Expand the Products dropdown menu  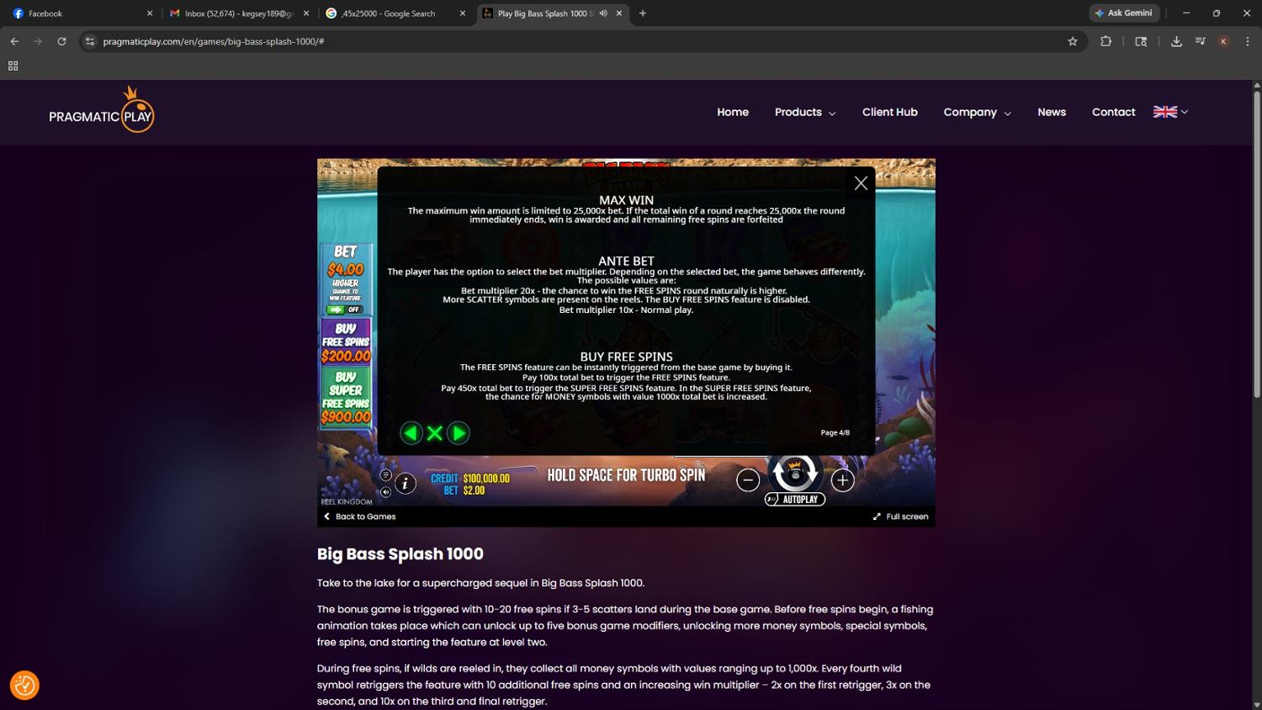point(804,113)
